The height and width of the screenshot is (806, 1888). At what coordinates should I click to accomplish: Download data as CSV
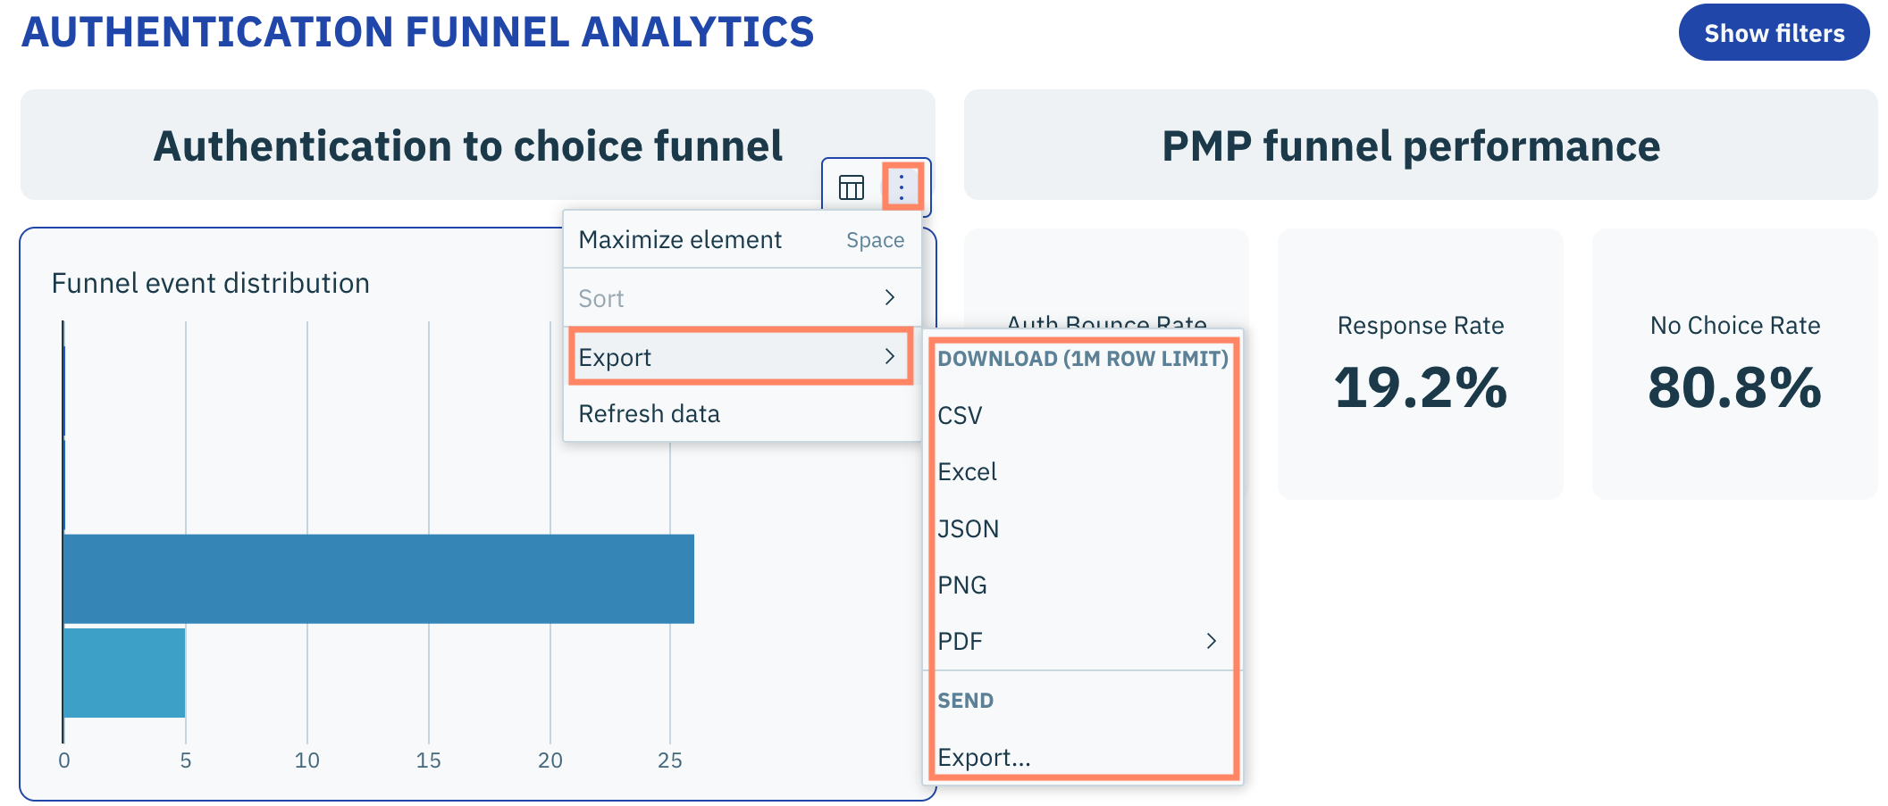pos(961,416)
